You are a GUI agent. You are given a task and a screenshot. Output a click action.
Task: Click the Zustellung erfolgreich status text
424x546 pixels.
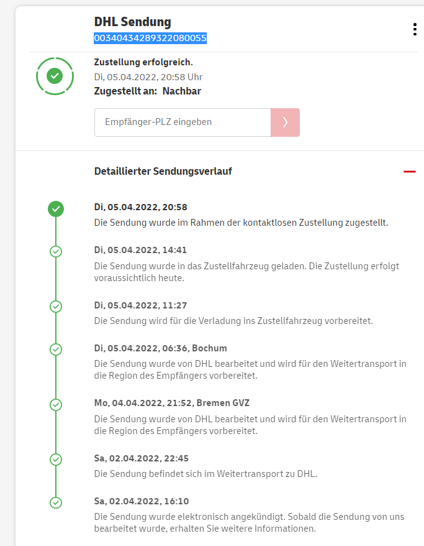143,62
